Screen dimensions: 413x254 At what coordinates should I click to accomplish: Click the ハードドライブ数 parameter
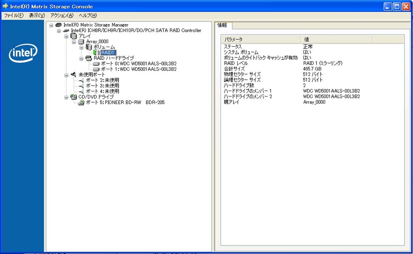239,85
